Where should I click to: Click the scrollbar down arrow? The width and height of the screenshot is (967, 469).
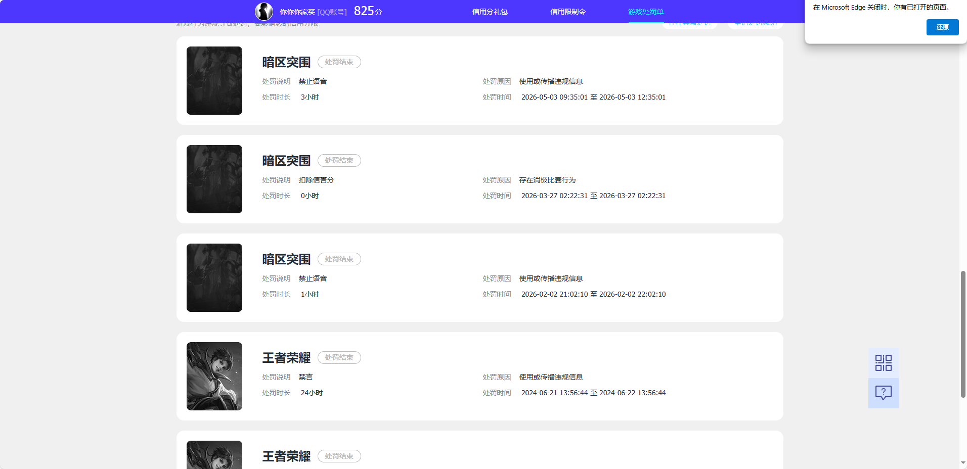click(963, 463)
